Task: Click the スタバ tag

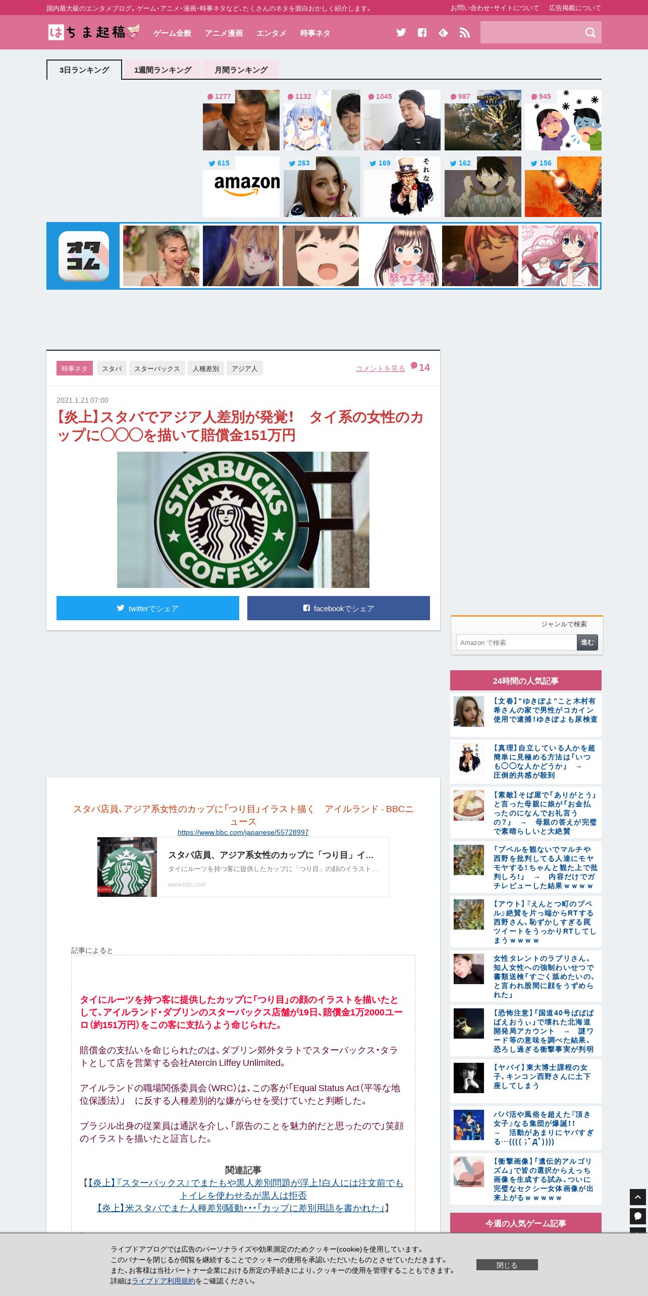Action: tap(112, 368)
